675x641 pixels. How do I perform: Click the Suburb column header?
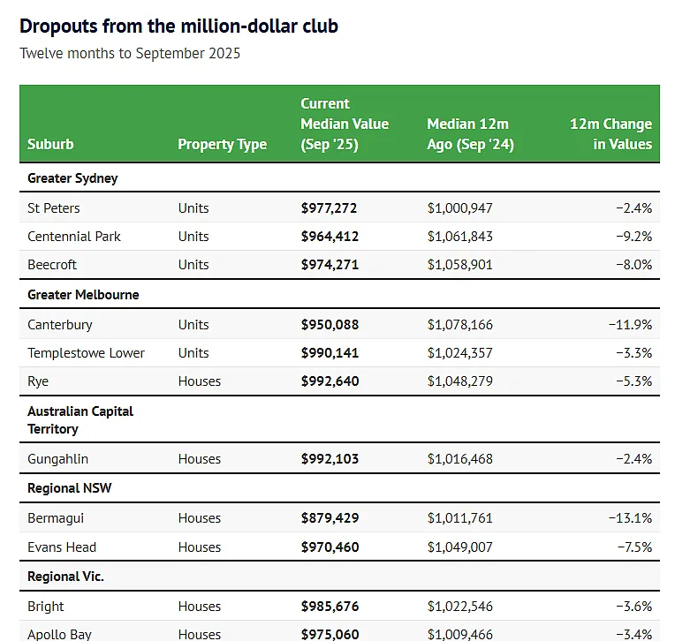point(50,144)
